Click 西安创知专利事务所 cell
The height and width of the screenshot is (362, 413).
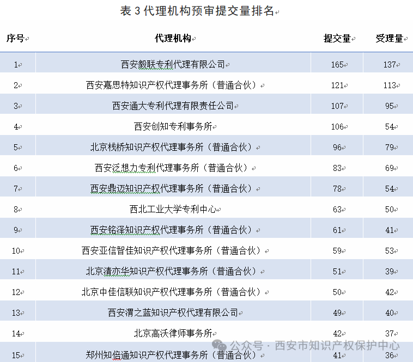[x=173, y=126]
